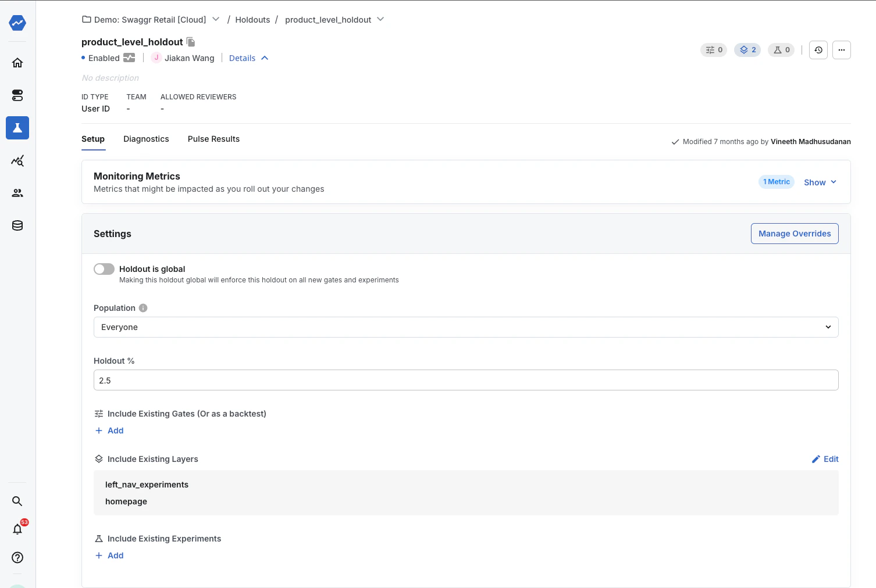Open notifications showing 53 alerts
Image resolution: width=876 pixels, height=588 pixels.
click(x=17, y=529)
